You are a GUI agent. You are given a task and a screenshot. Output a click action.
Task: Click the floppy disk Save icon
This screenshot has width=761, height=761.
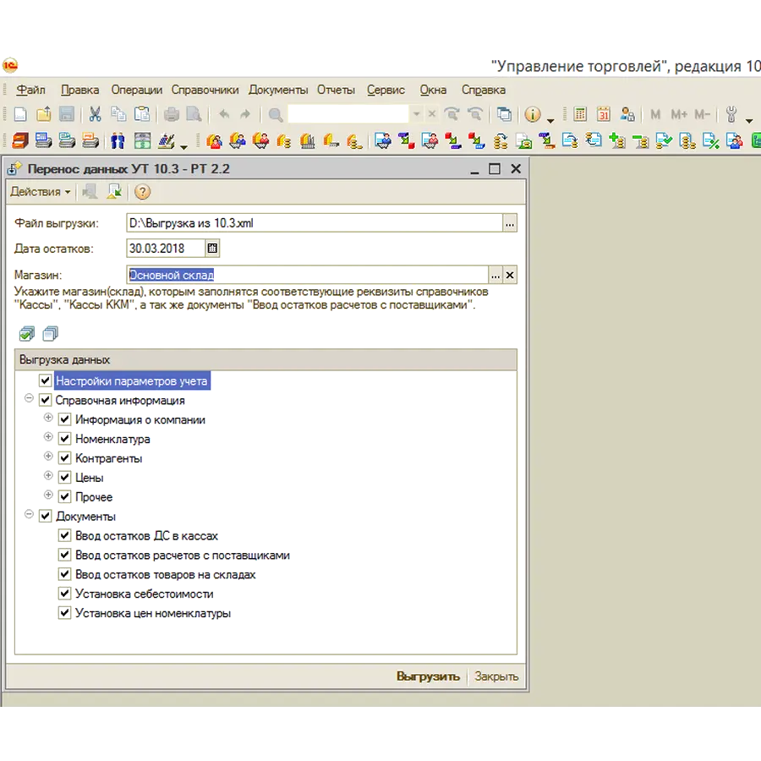point(67,114)
